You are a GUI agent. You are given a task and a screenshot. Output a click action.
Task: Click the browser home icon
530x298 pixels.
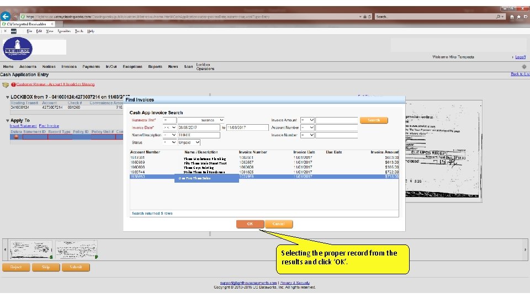click(x=512, y=17)
